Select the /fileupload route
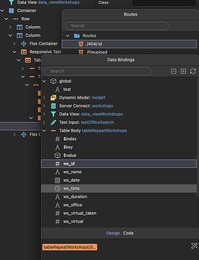The height and width of the screenshot is (260, 199). 129,52
